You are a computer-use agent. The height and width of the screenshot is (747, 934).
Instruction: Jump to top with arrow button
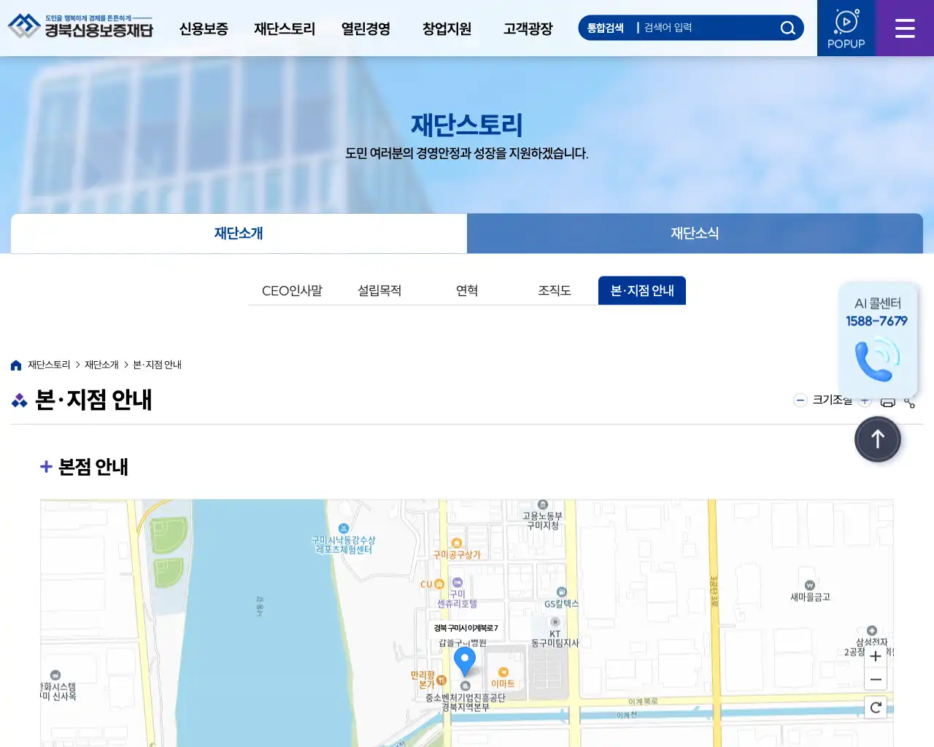pos(878,439)
